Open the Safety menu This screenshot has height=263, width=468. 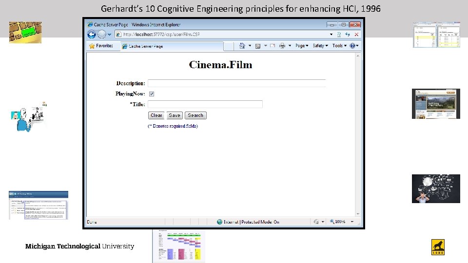coord(320,46)
